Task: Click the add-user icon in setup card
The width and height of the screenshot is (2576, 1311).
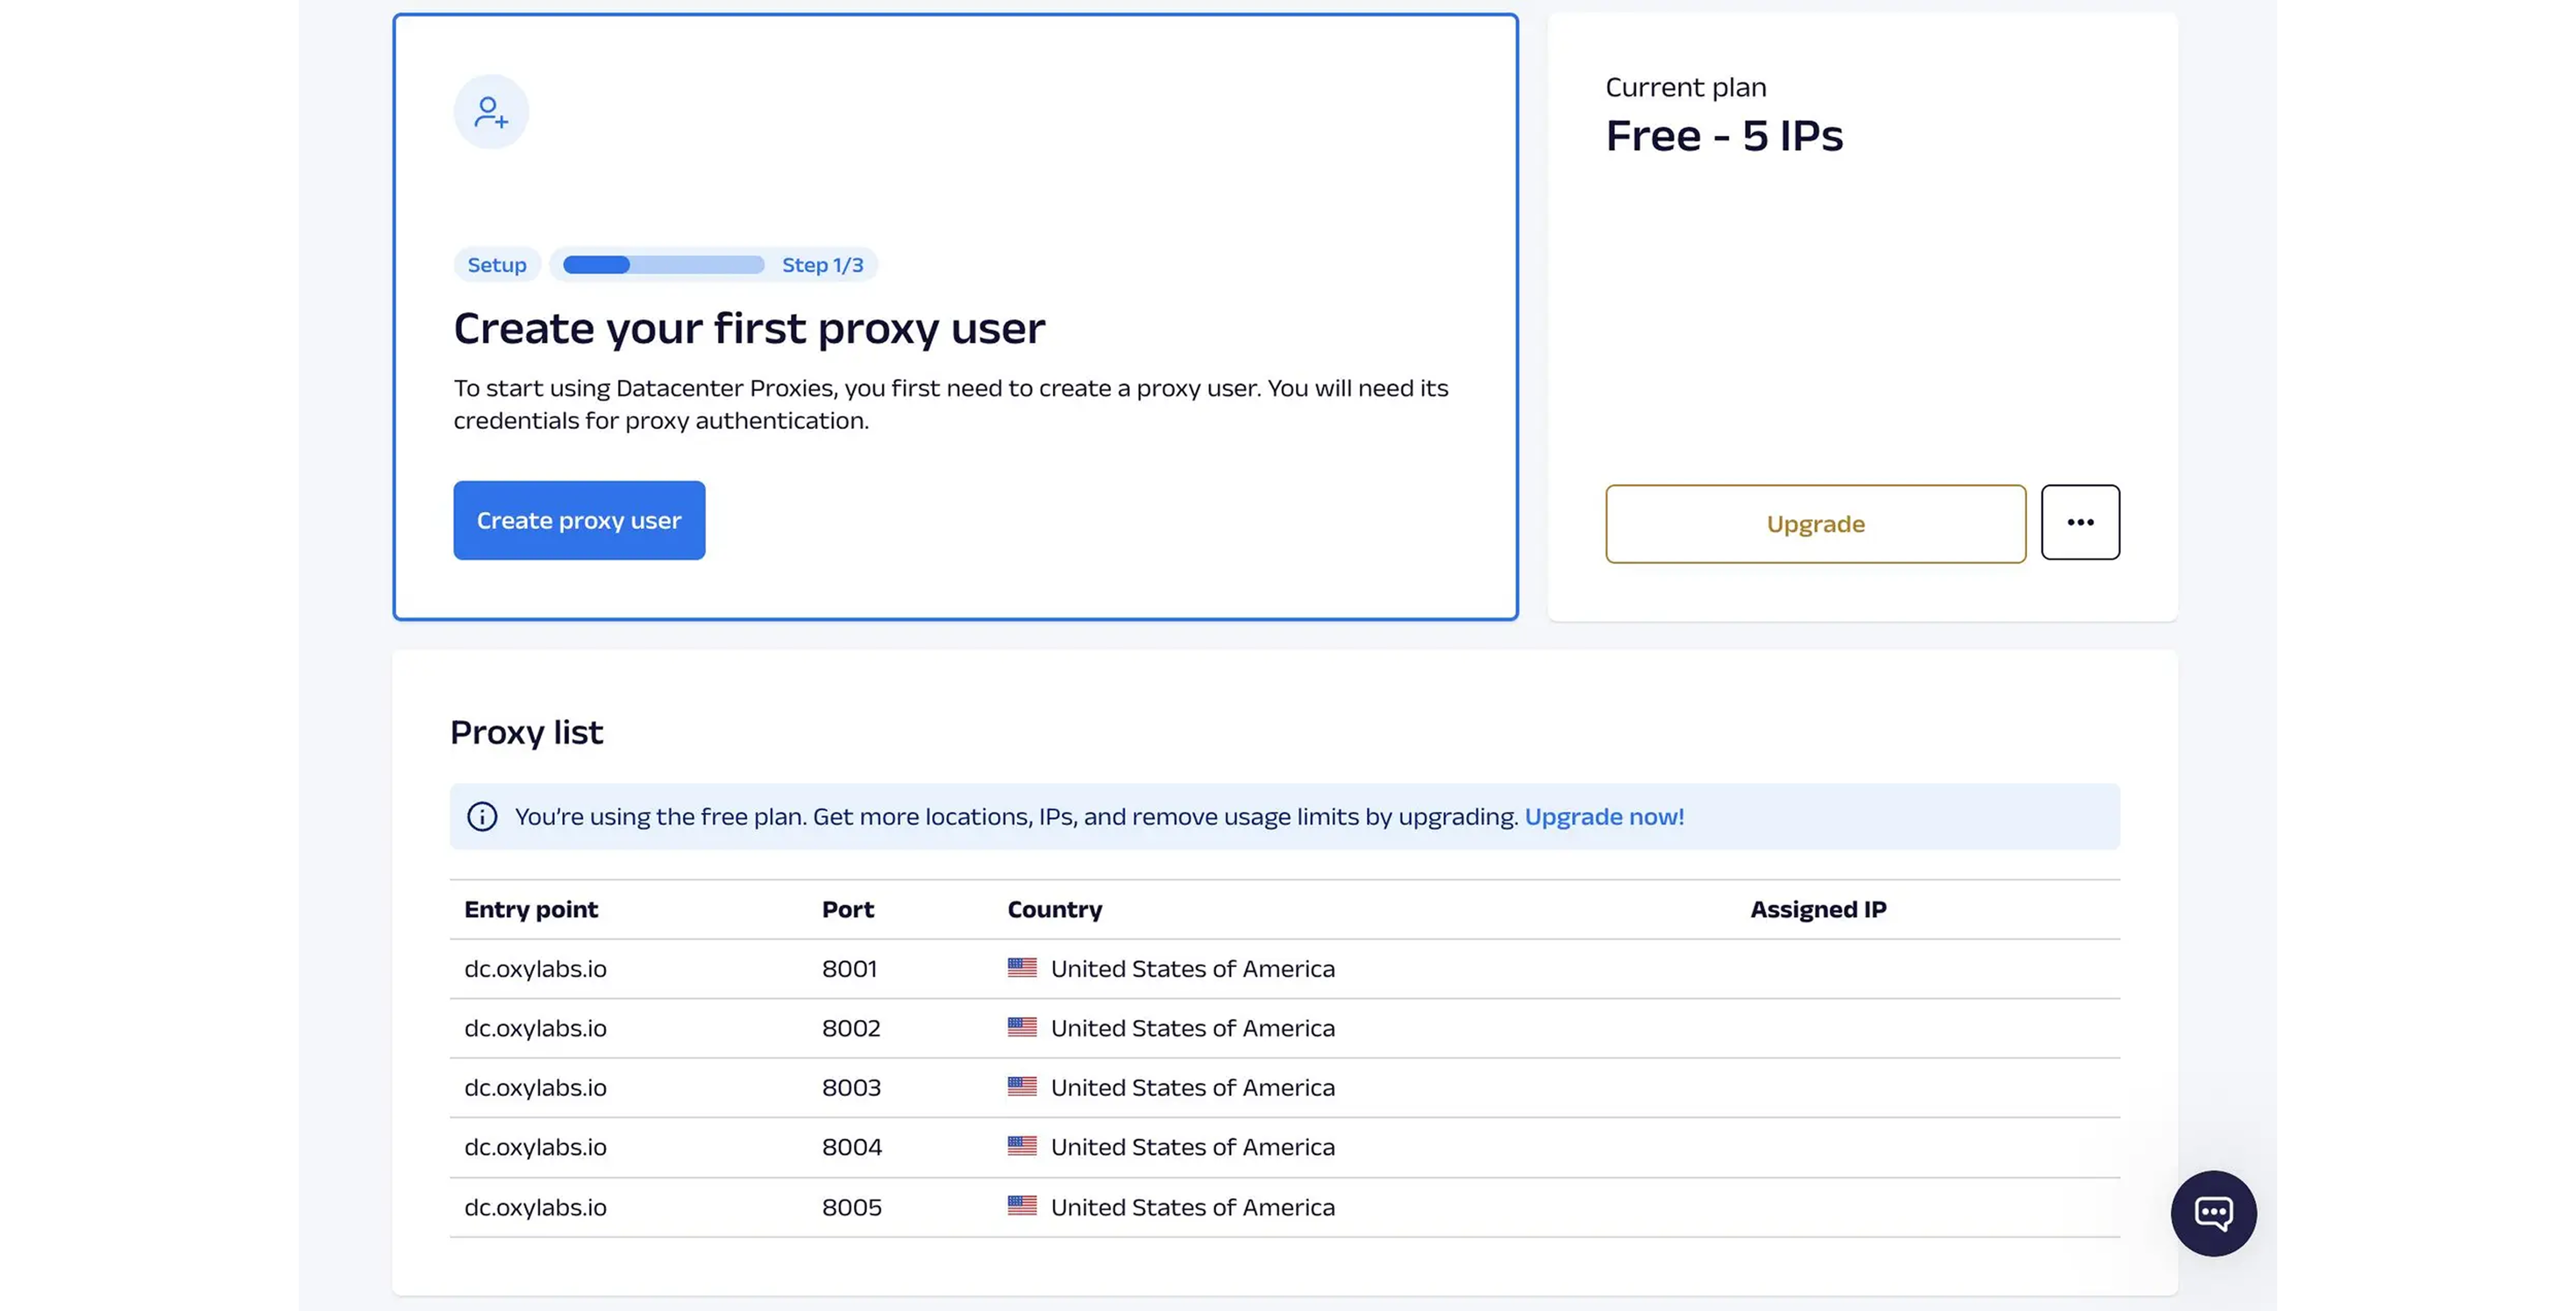Action: click(491, 112)
